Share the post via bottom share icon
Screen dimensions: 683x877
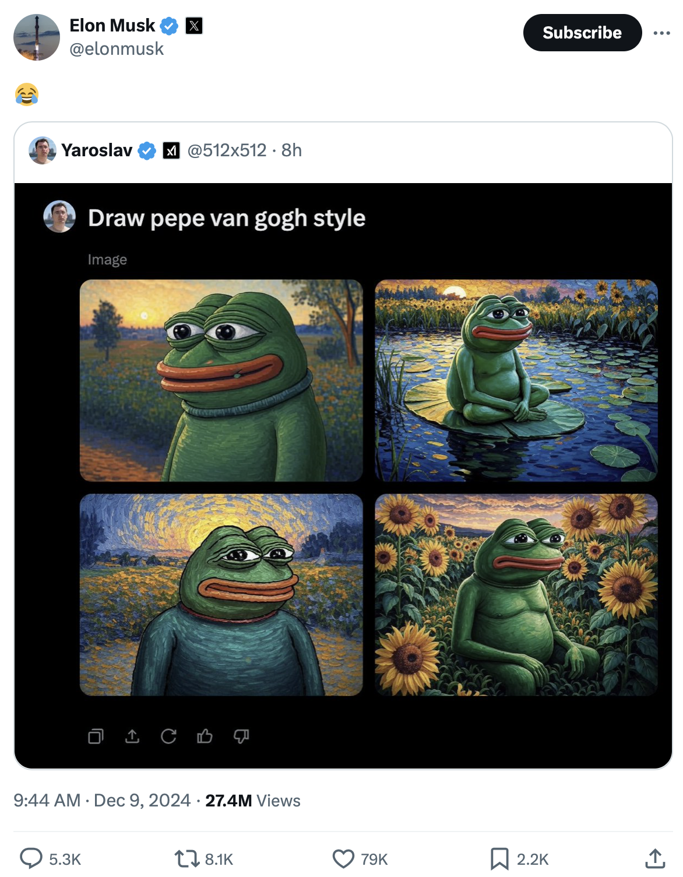click(x=655, y=858)
